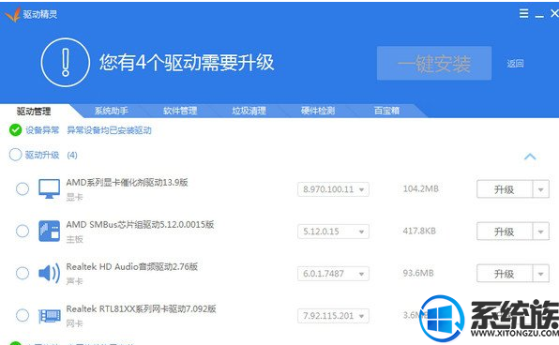
Task: Click the speaker icon for Realtek Audio
Action: point(49,274)
